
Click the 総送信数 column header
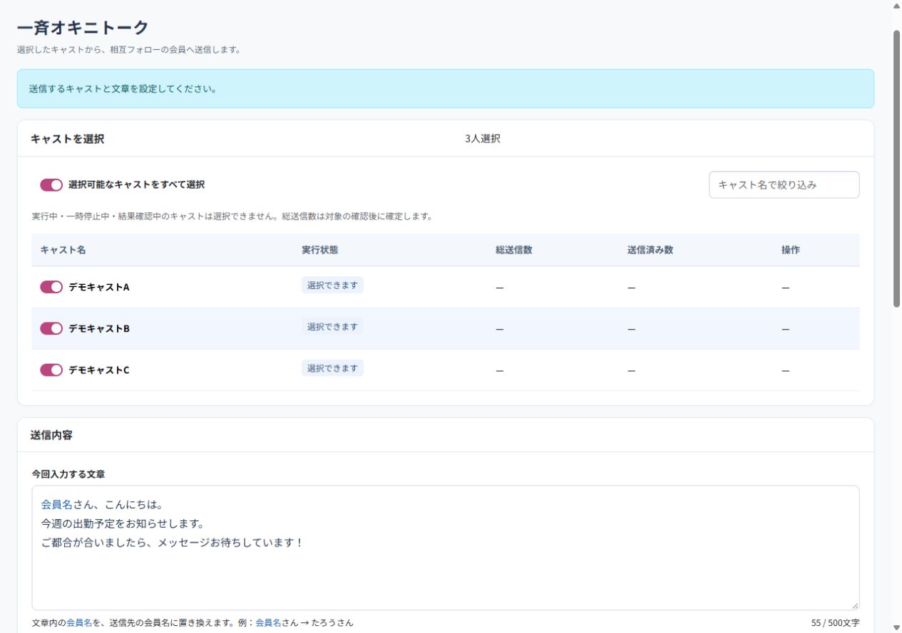tap(514, 250)
